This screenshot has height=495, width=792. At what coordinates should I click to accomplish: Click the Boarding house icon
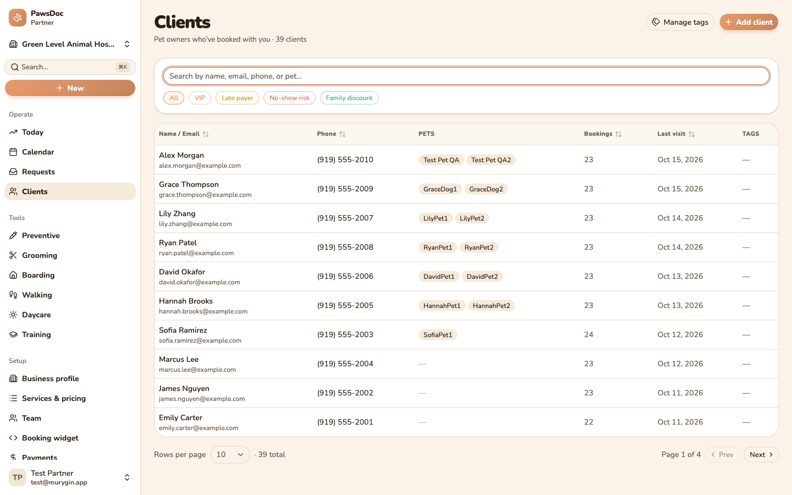[13, 275]
